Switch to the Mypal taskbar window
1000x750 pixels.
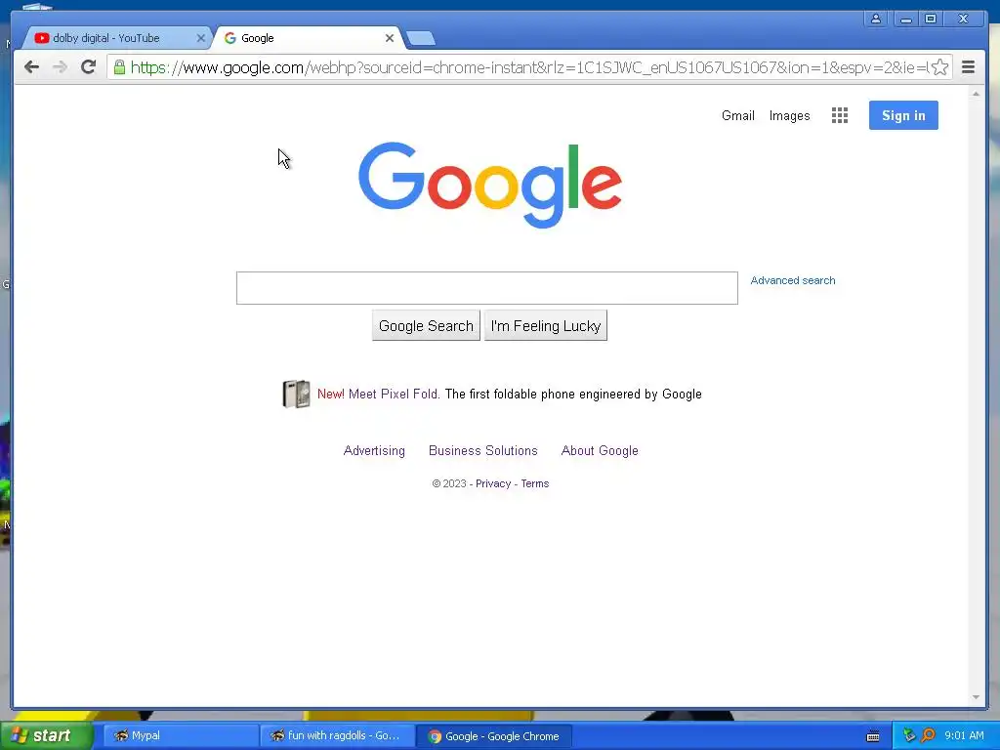coord(181,735)
